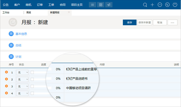Open status dropdown in row 1
Viewport: 181px width, 107px height.
(22, 73)
